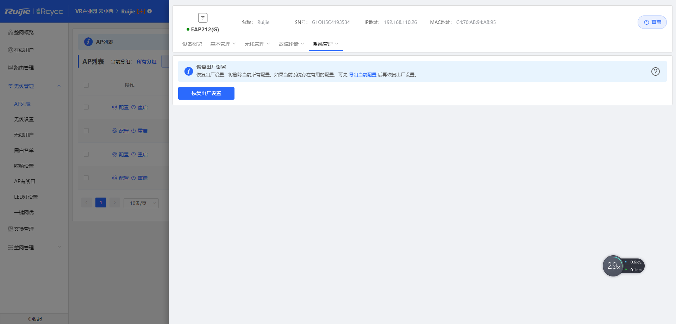Click the Ruijie logo

pos(18,12)
